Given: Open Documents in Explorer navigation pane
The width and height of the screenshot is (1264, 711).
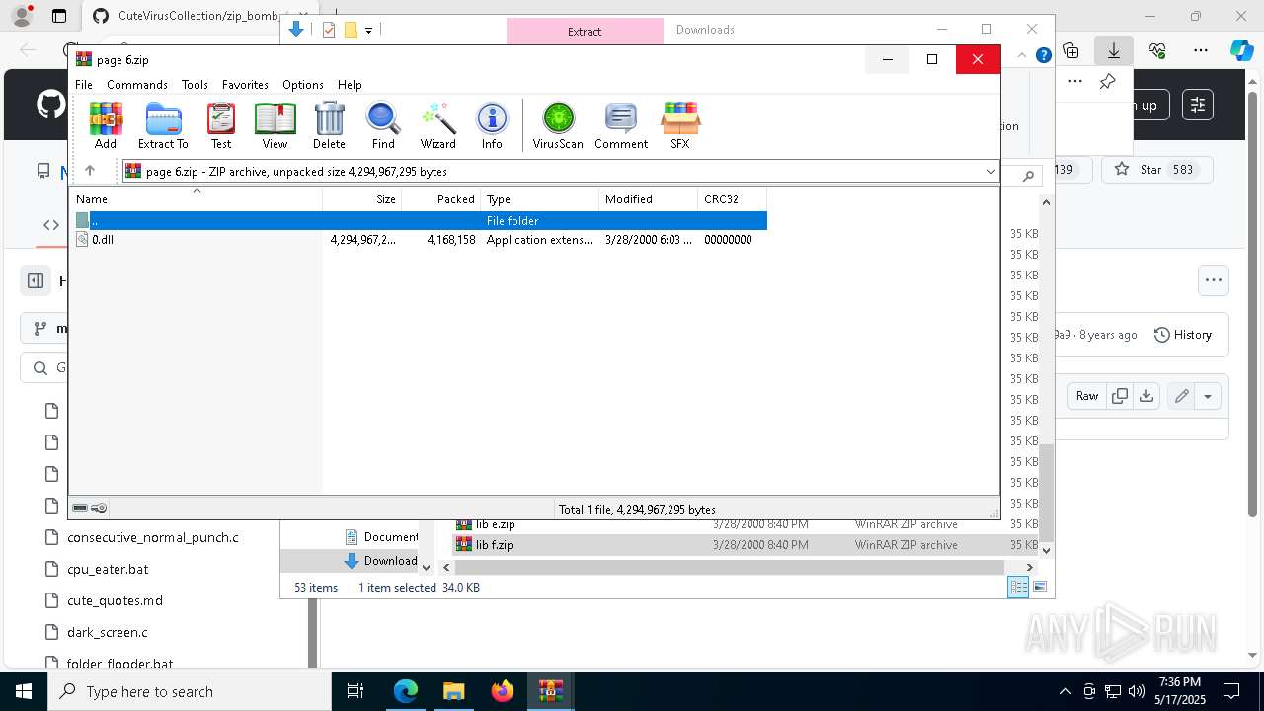Looking at the screenshot, I should pos(381,537).
